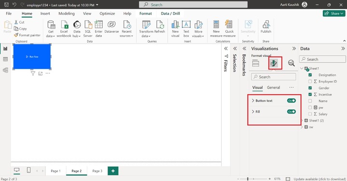Check the Salary field
Viewport: 347px width, 181px height.
click(x=310, y=114)
